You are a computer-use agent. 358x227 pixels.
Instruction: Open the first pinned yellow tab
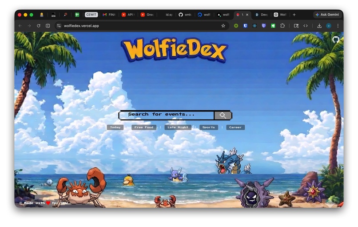42,15
